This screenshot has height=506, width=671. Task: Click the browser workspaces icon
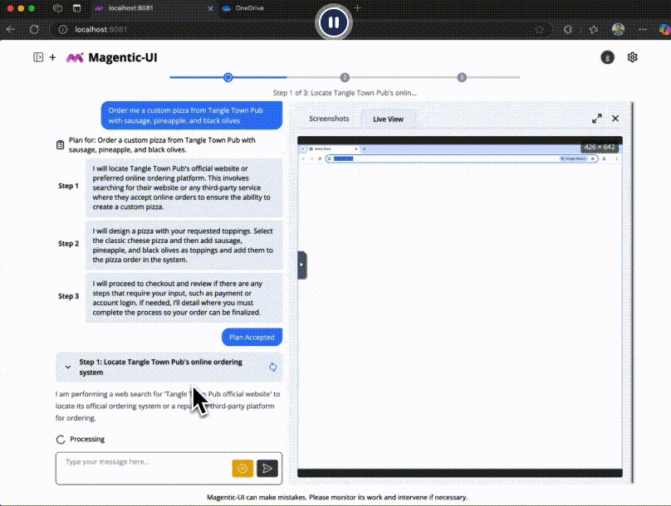tap(58, 8)
